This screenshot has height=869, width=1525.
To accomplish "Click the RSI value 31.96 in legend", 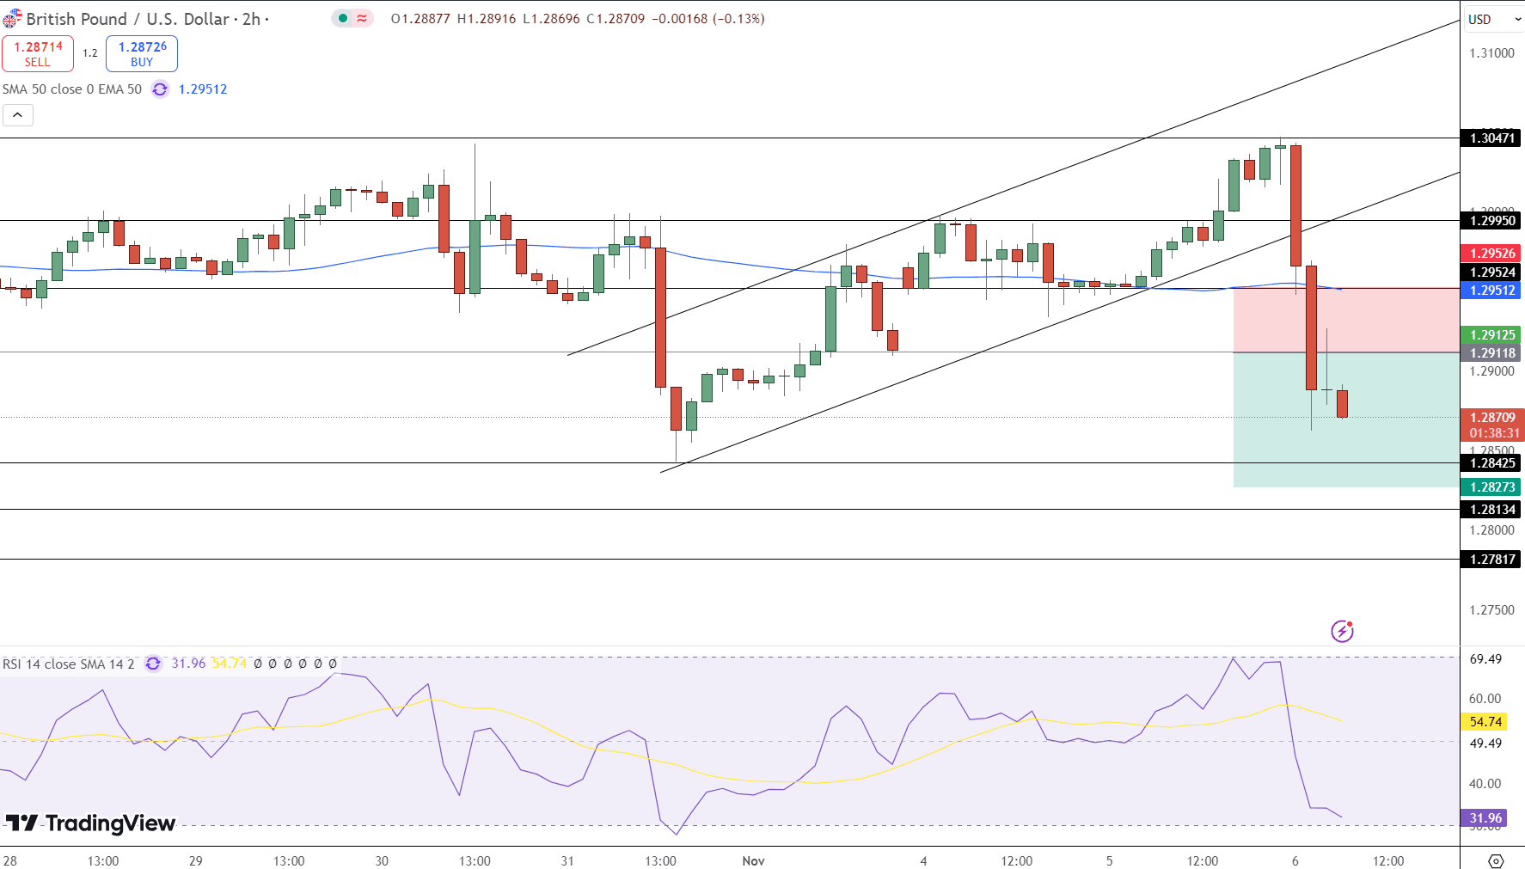I will point(188,664).
